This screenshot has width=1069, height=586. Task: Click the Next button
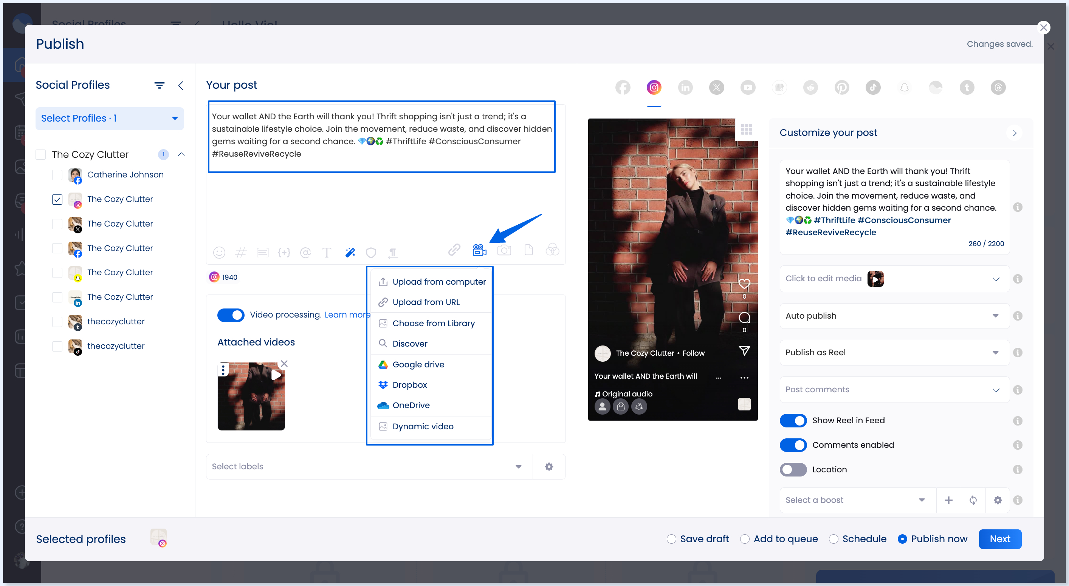(x=1000, y=539)
